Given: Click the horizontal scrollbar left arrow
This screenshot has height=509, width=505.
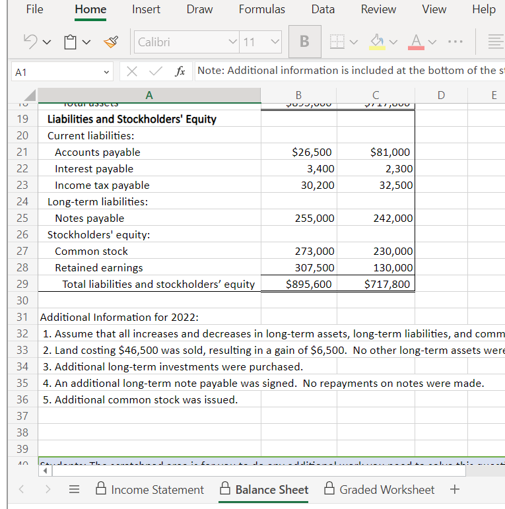Looking at the screenshot, I should [45, 471].
